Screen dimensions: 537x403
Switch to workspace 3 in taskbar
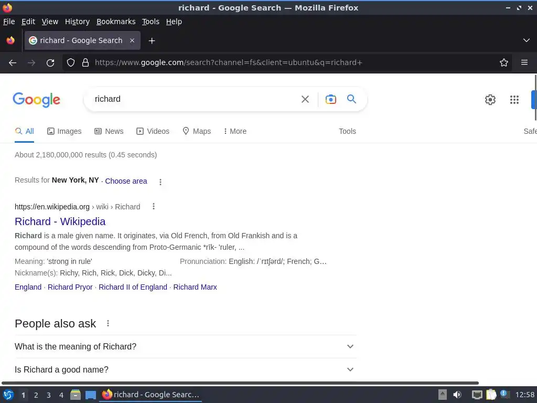(x=49, y=395)
